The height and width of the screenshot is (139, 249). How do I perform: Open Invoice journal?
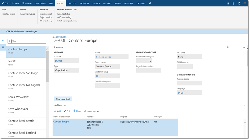click(46, 14)
